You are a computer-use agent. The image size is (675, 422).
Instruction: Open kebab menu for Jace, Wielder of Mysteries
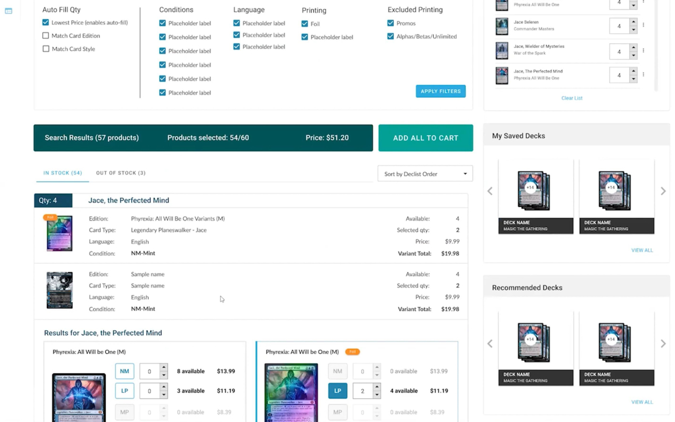tap(643, 51)
